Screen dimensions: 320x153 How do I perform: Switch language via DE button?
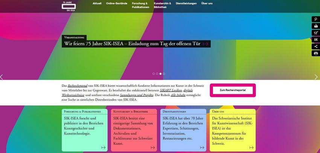316,40
